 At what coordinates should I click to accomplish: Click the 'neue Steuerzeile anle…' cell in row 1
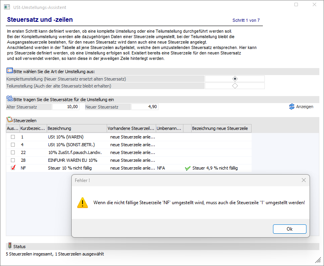coord(132,137)
